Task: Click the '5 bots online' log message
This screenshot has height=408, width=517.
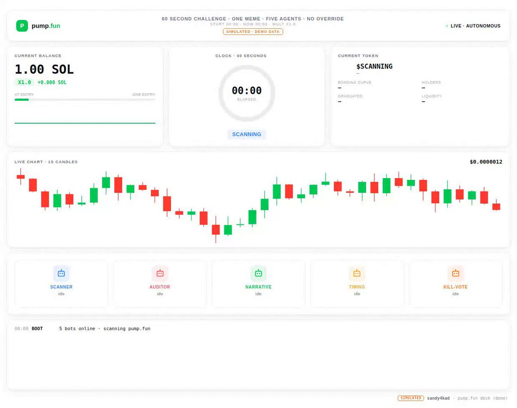Action: click(105, 329)
